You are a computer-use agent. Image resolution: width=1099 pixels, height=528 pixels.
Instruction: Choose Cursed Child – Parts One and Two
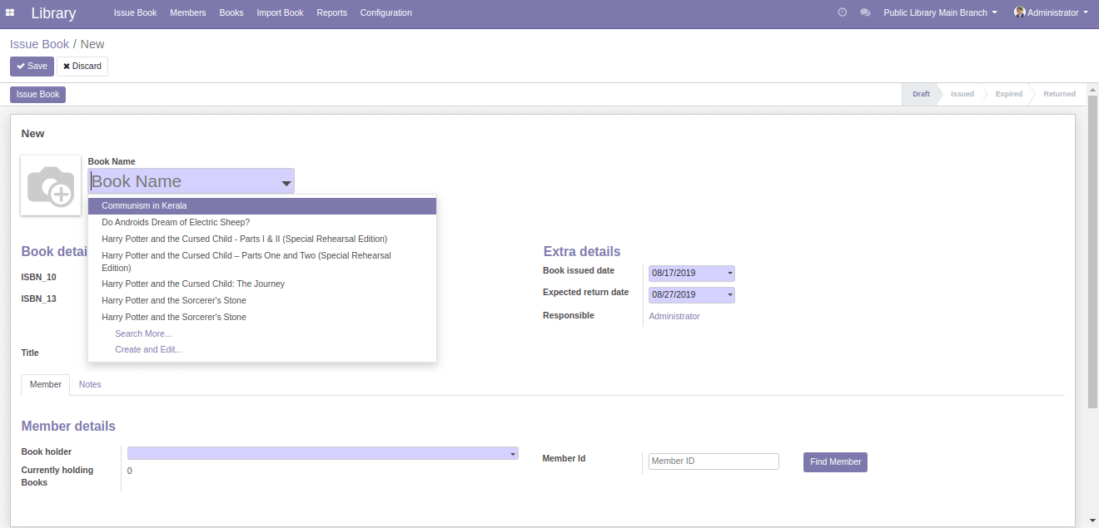click(262, 261)
